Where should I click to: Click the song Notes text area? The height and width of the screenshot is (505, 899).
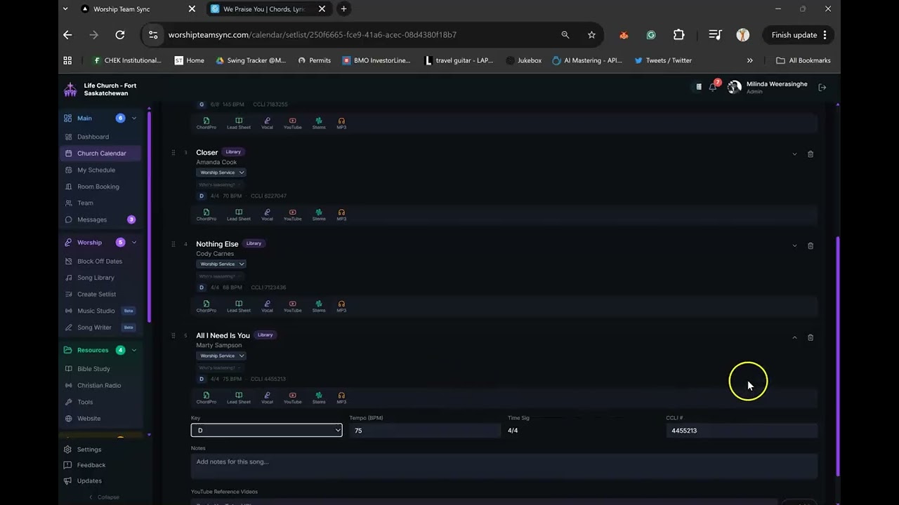click(x=504, y=466)
